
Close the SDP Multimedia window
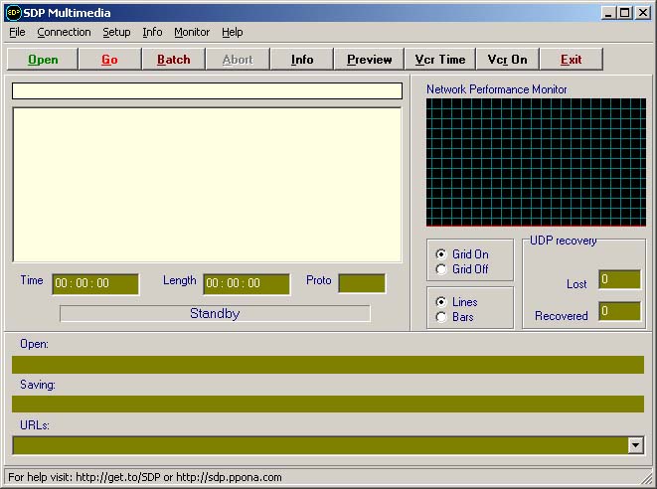pos(643,13)
